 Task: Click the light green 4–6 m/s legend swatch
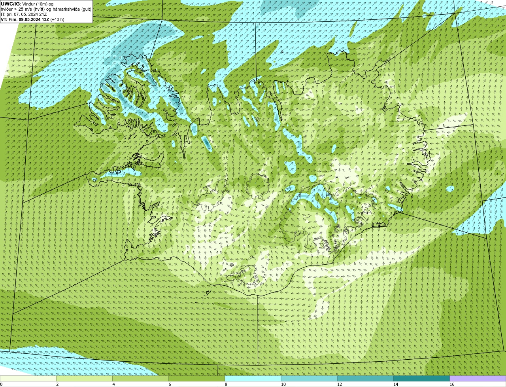point(140,378)
